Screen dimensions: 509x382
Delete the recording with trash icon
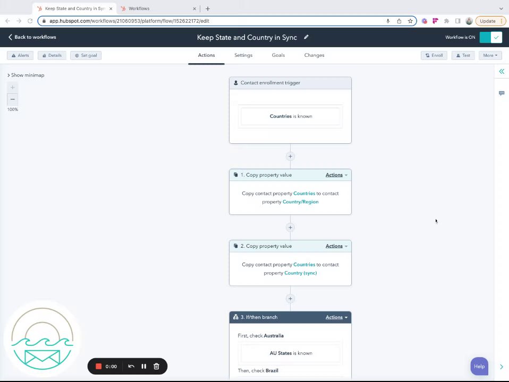[x=156, y=367]
